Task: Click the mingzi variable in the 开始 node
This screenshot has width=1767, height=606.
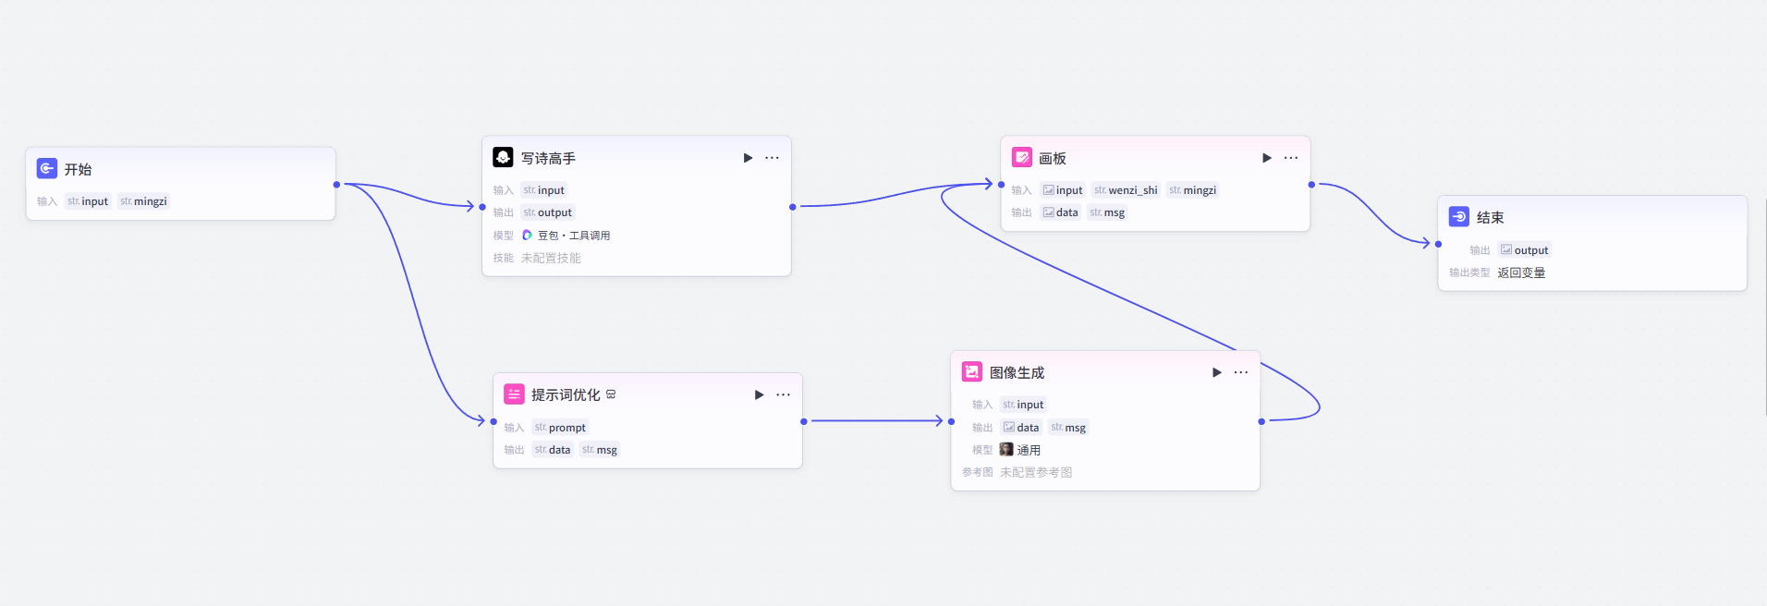Action: click(x=144, y=201)
